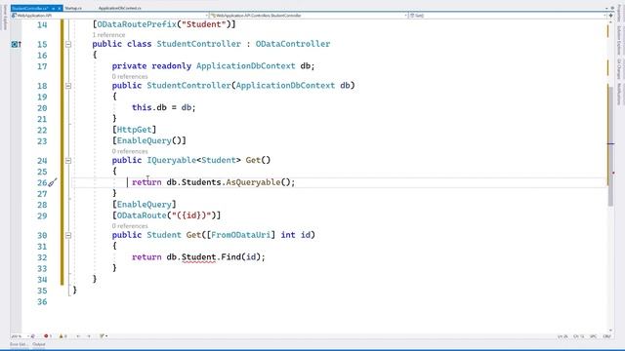Navigate to the next issue arrow
625x351 pixels.
(89, 336)
